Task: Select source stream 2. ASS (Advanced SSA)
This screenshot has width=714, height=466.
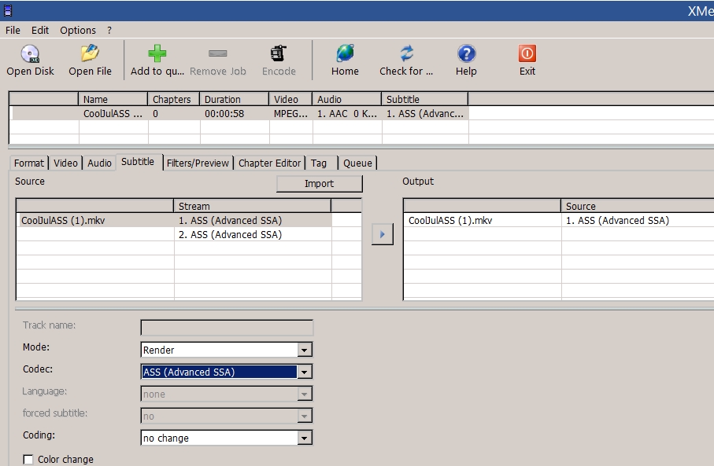Action: (x=230, y=235)
